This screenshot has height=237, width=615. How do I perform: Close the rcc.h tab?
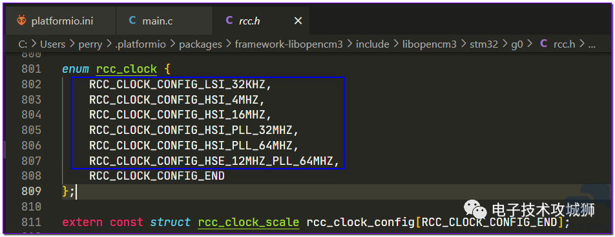coord(298,21)
